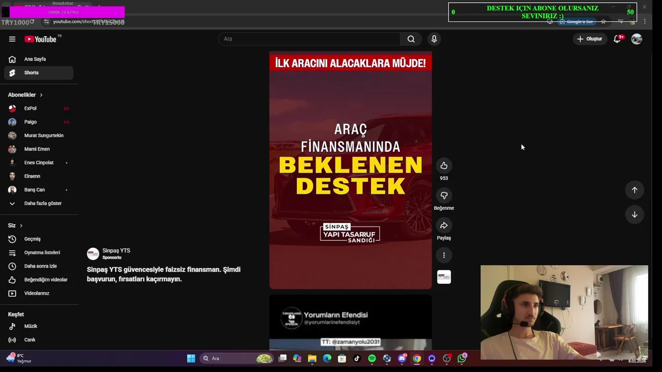
Task: Open WhatsApp from the taskbar
Action: (462, 358)
